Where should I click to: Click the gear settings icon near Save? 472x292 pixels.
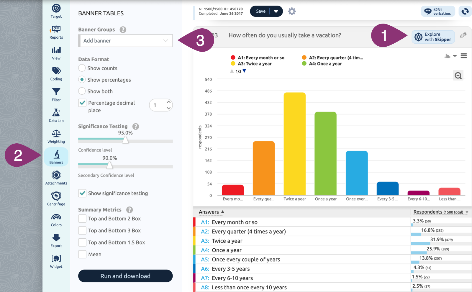292,12
